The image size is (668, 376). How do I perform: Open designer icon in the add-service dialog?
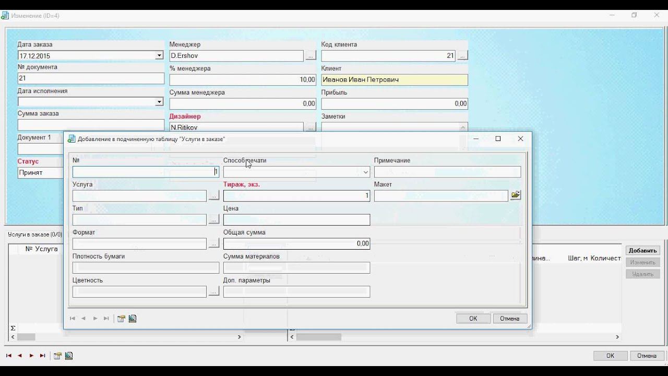point(133,319)
